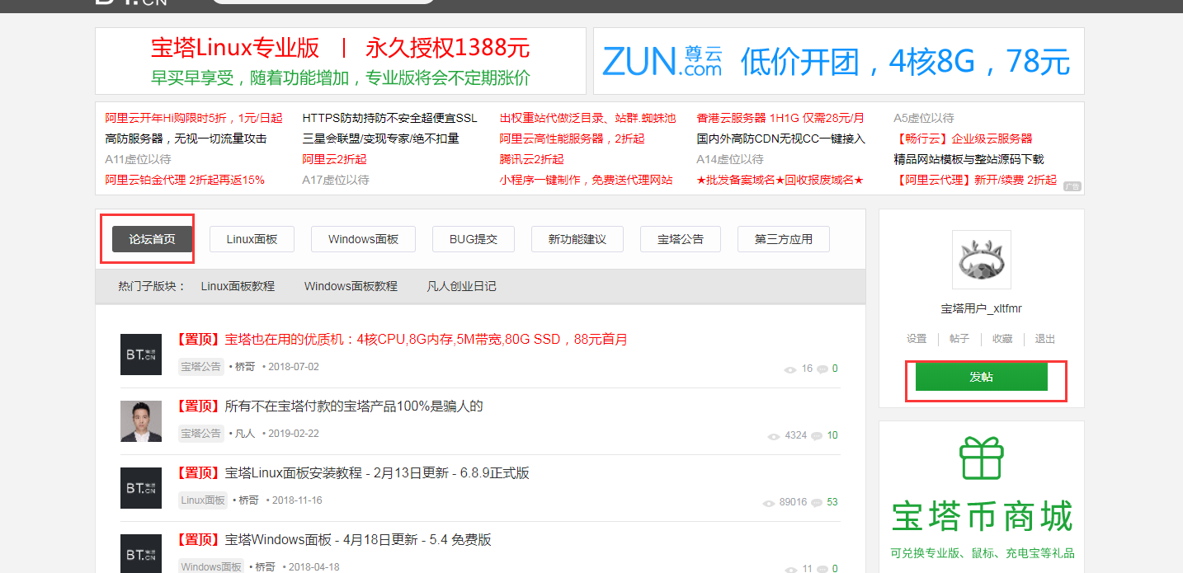
Task: Click BT.cn avatar of Linux安装教程 post
Action: [141, 488]
